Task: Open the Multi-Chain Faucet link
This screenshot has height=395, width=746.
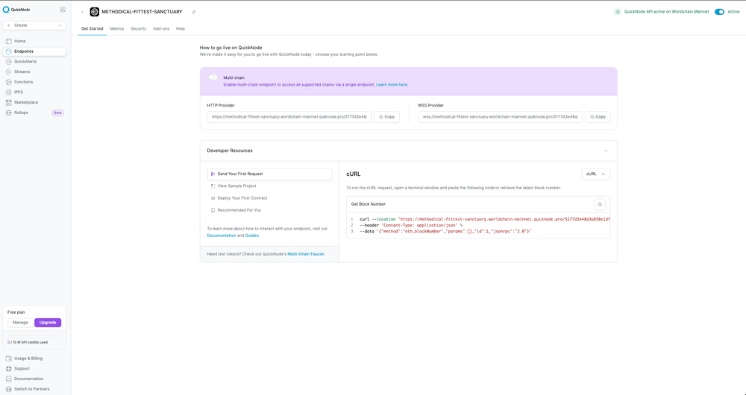Action: click(x=305, y=254)
